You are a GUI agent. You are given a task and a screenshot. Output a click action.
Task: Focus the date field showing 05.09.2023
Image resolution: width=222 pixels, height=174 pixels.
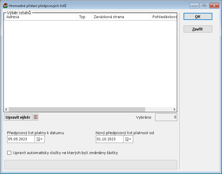tap(21, 139)
